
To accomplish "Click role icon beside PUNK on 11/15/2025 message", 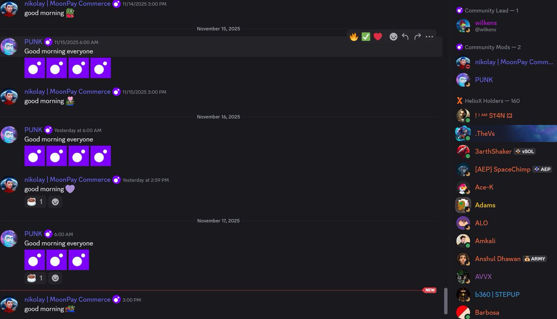I will 48,42.
